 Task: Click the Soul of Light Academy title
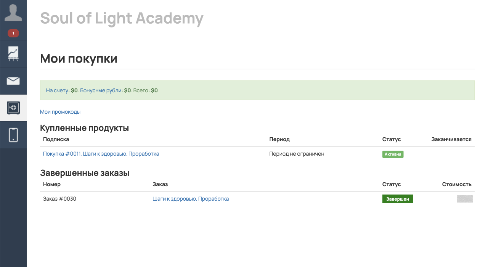coord(122,18)
